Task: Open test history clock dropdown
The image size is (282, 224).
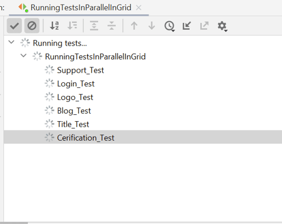Action: [x=170, y=26]
